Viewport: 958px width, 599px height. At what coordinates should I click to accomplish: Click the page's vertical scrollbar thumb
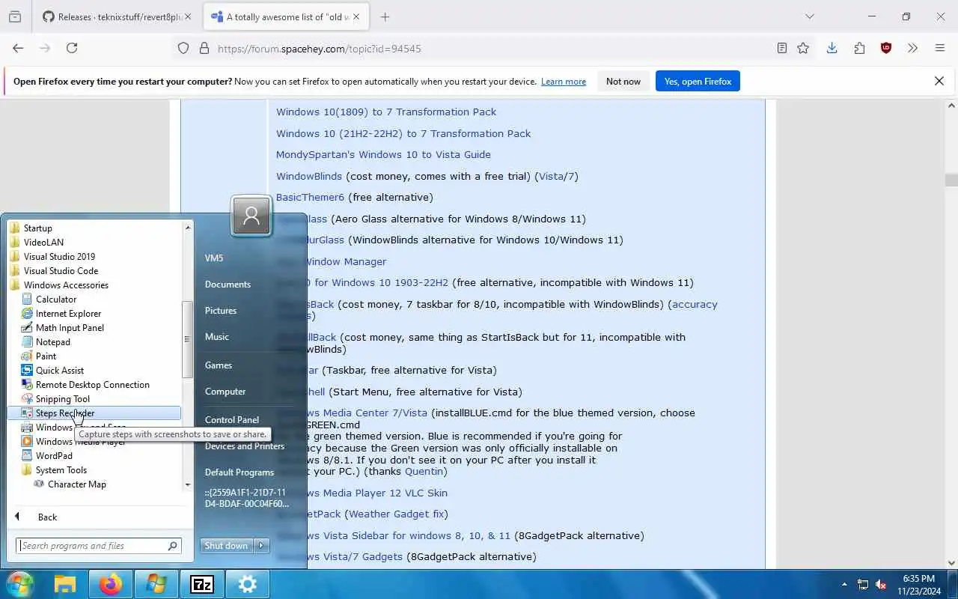951,180
